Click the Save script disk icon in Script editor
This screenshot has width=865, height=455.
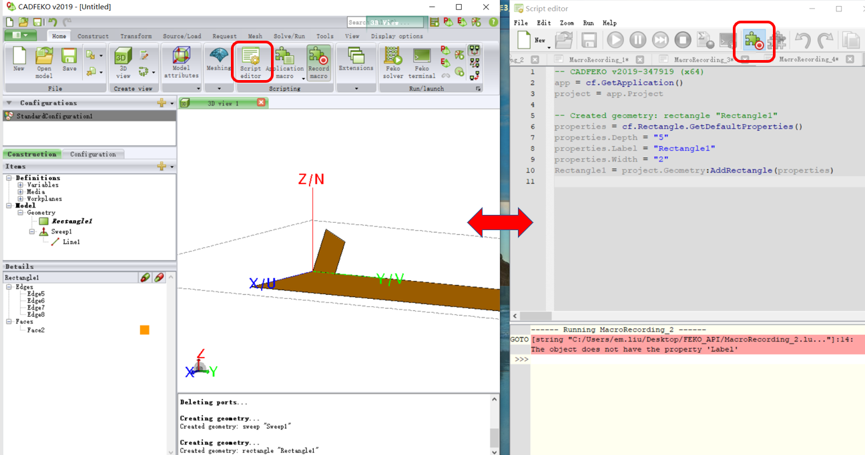tap(589, 40)
